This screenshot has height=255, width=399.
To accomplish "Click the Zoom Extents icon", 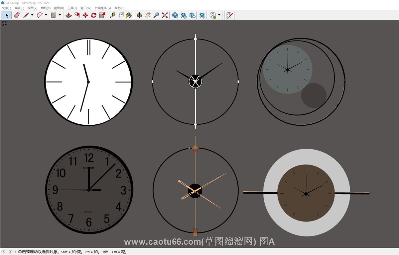I will tap(165, 15).
